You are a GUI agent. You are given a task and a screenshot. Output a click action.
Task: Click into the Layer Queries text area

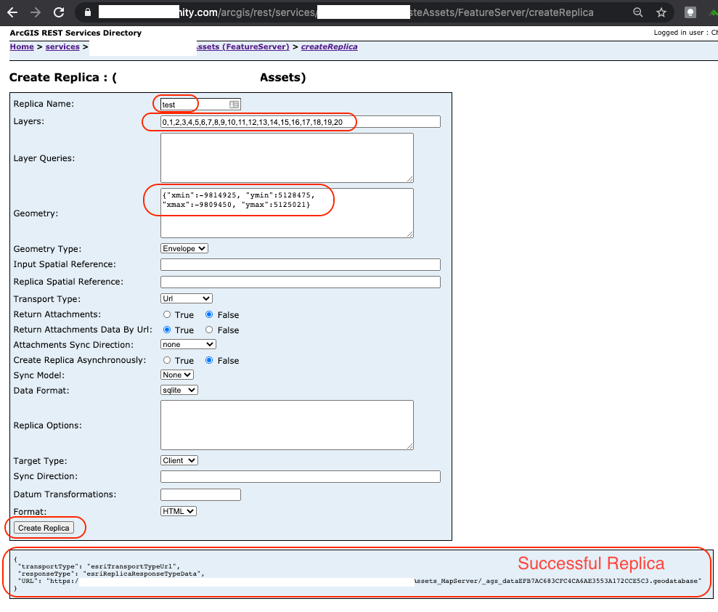pos(287,158)
